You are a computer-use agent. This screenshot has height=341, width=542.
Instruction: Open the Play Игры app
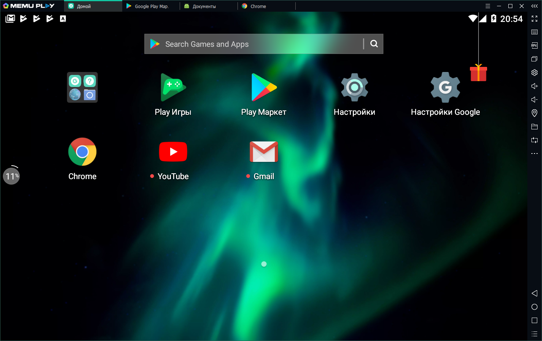point(173,88)
